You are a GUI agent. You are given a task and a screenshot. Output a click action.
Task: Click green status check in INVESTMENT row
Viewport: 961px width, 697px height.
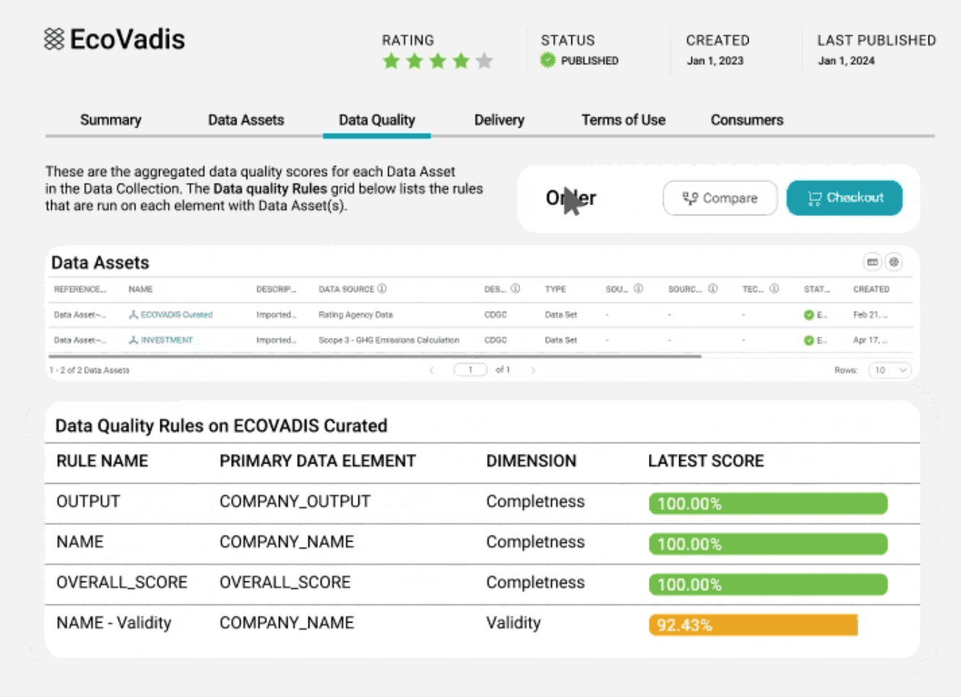pos(809,340)
